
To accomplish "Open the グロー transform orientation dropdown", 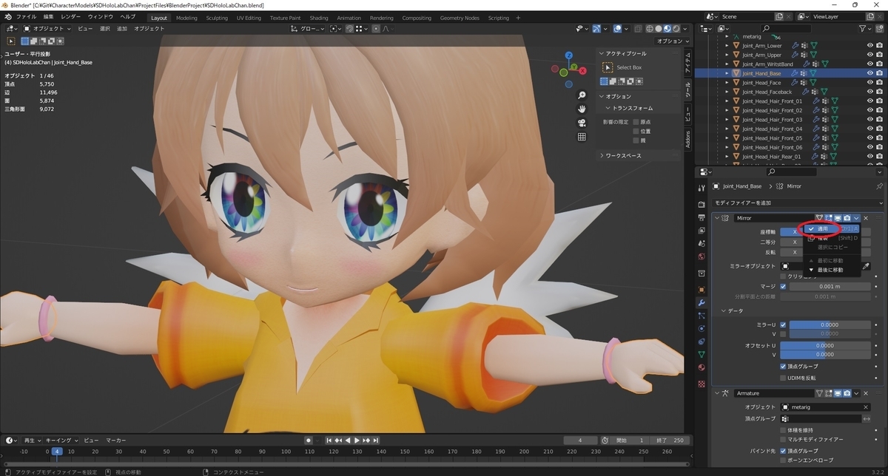I will tap(307, 29).
